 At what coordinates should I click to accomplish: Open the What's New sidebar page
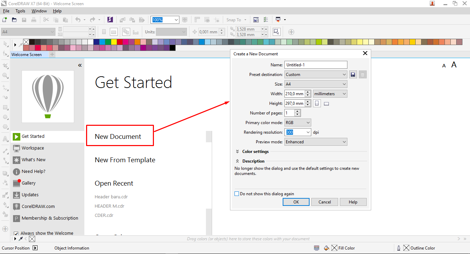[x=47, y=160]
